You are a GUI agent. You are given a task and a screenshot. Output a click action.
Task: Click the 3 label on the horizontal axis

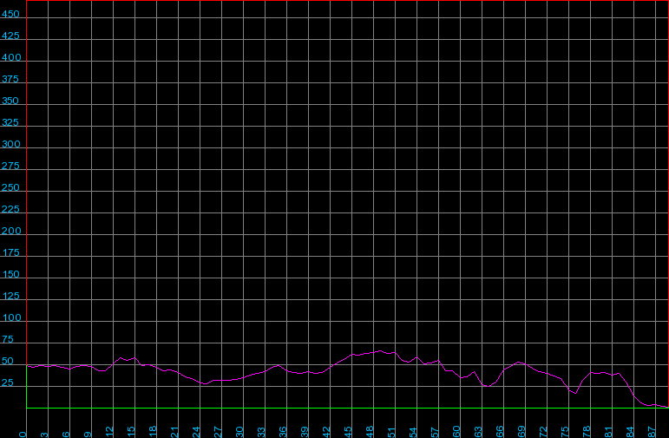tap(44, 435)
